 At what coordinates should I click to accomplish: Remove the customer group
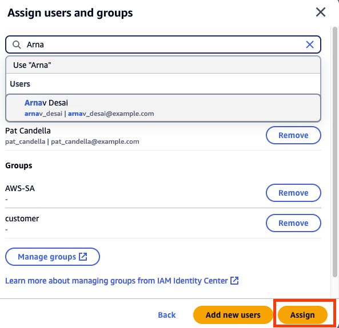293,223
